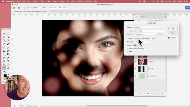Screen dimensions: 190x107
Task: Click the Fill Screen button
Action: tap(63, 8)
